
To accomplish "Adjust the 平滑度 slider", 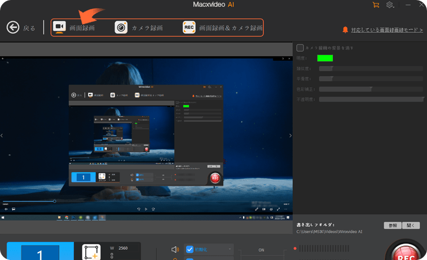I will coord(371,79).
